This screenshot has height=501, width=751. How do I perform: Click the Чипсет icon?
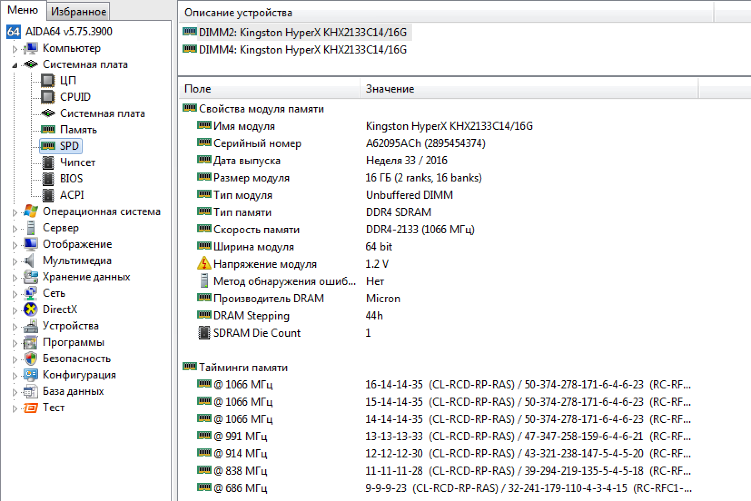[x=48, y=162]
